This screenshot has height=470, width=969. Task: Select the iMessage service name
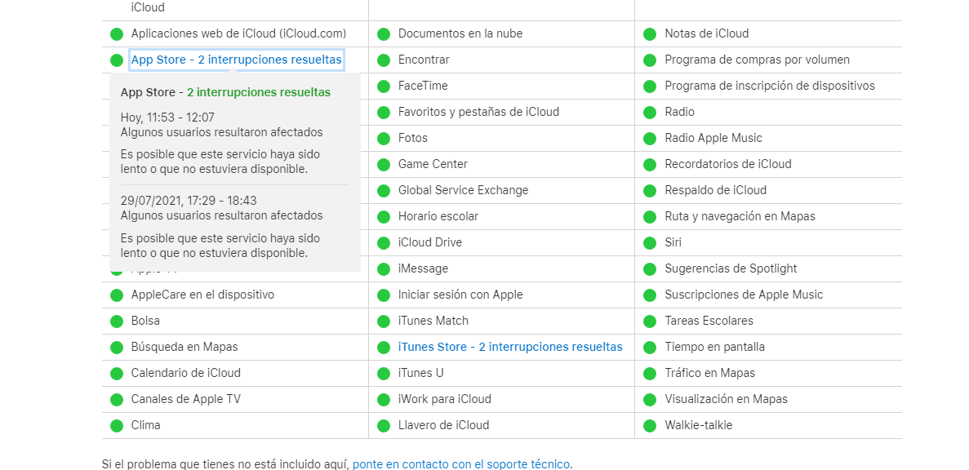424,268
